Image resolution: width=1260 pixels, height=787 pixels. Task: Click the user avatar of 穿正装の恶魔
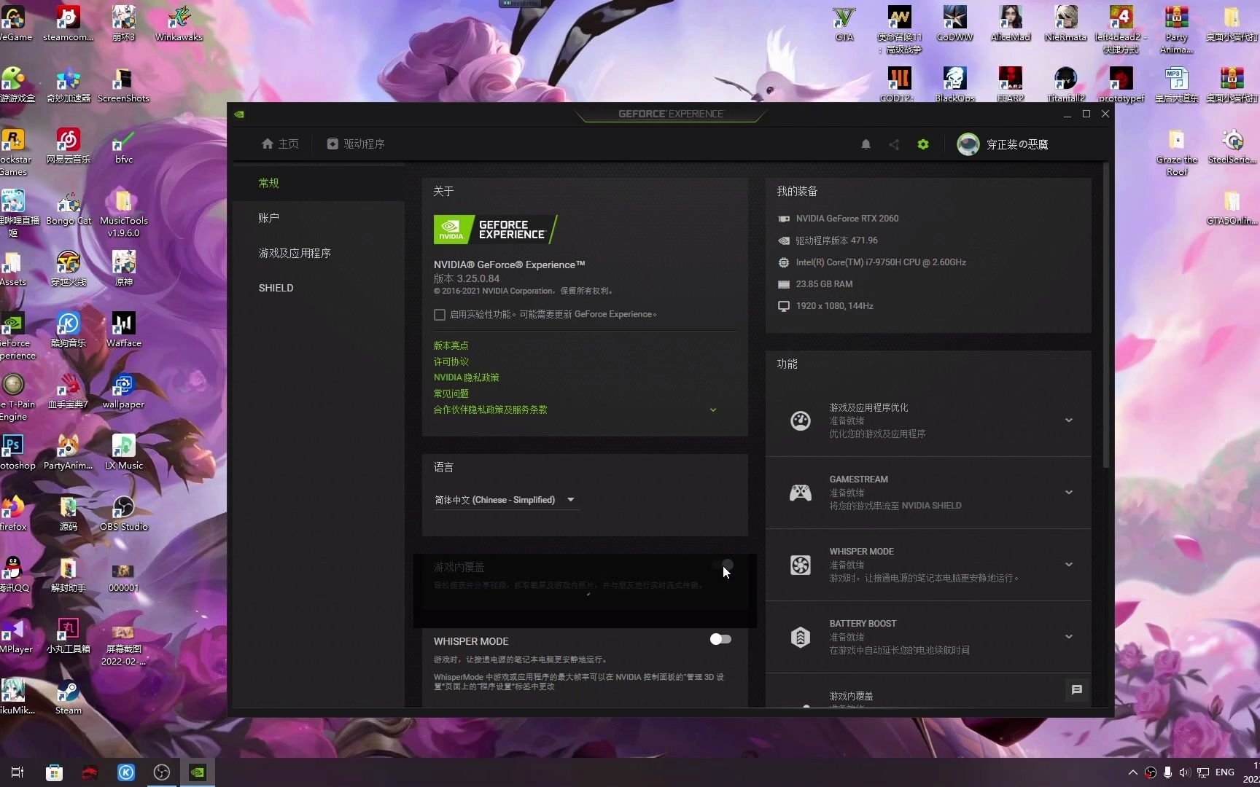click(x=968, y=144)
